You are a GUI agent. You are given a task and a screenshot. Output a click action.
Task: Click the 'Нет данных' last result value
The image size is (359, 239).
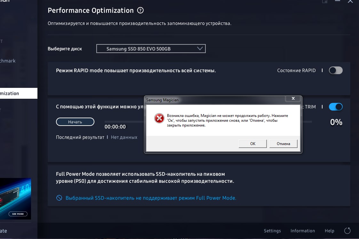pyautogui.click(x=124, y=137)
